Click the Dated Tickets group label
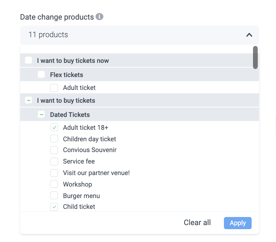276x242 pixels. 70,115
